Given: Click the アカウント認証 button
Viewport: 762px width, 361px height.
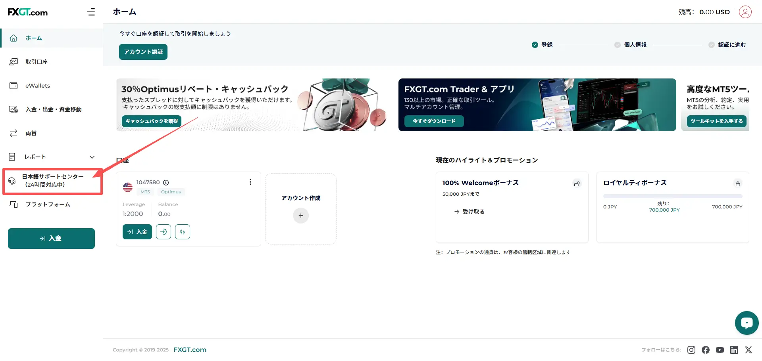Looking at the screenshot, I should click(143, 52).
